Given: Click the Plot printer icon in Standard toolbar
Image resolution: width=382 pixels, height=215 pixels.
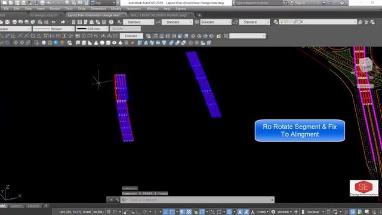Looking at the screenshot, I should [14, 22].
